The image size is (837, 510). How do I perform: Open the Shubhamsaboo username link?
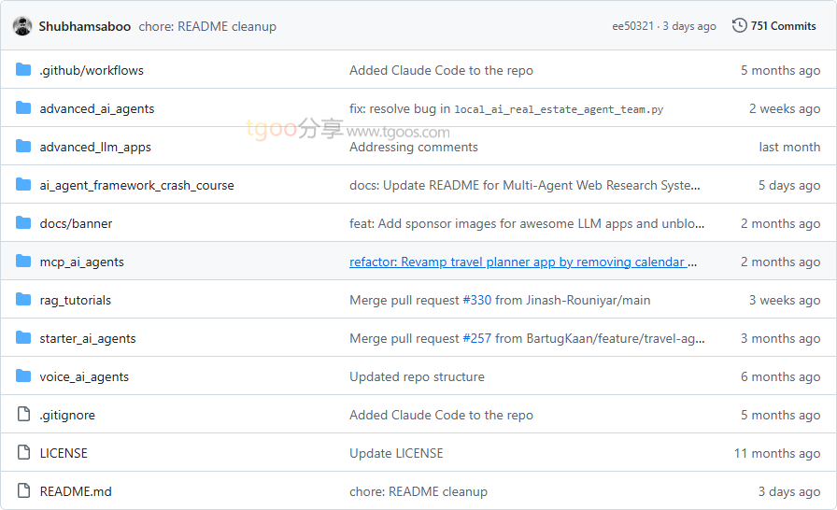85,26
